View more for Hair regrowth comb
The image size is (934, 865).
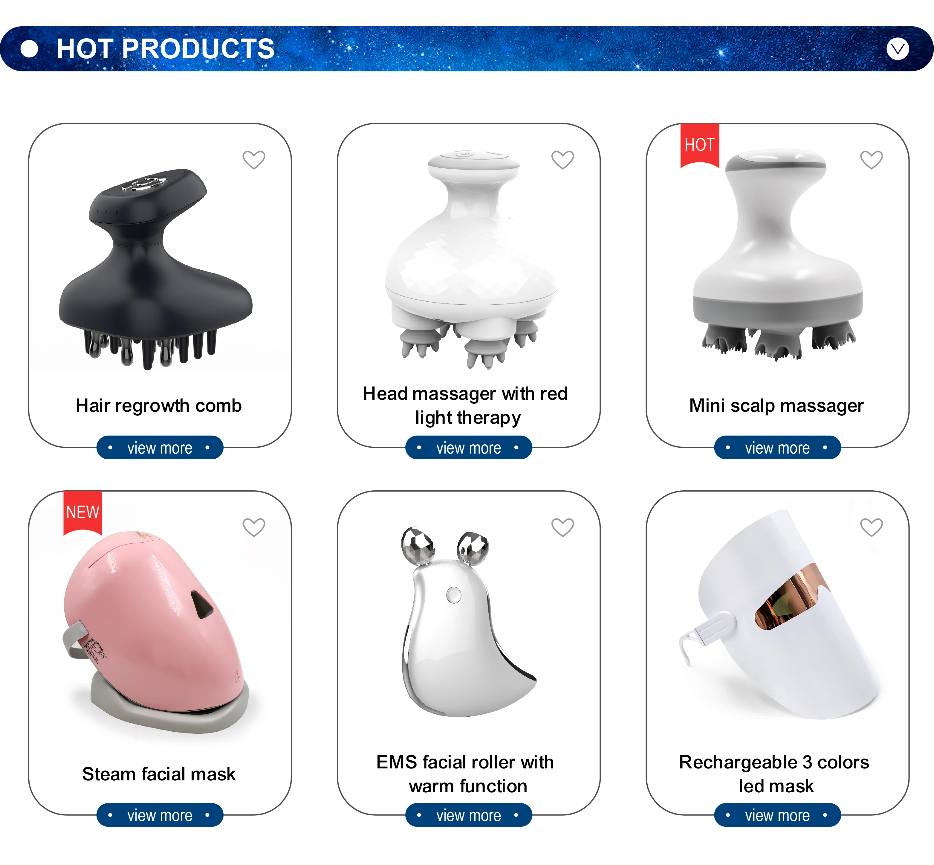[160, 448]
